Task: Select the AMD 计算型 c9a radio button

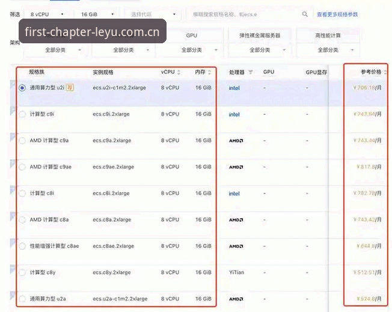Action: pos(22,141)
